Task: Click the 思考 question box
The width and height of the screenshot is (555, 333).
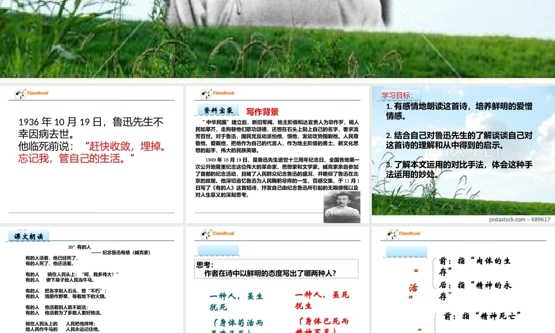Action: [x=276, y=269]
